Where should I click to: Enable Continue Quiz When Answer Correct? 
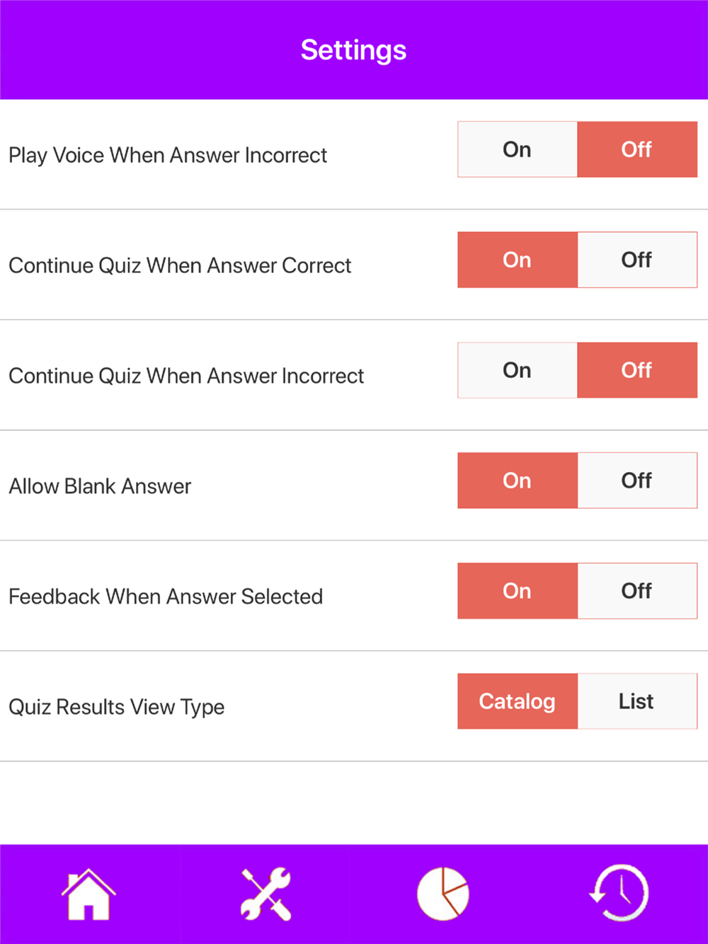pyautogui.click(x=518, y=260)
